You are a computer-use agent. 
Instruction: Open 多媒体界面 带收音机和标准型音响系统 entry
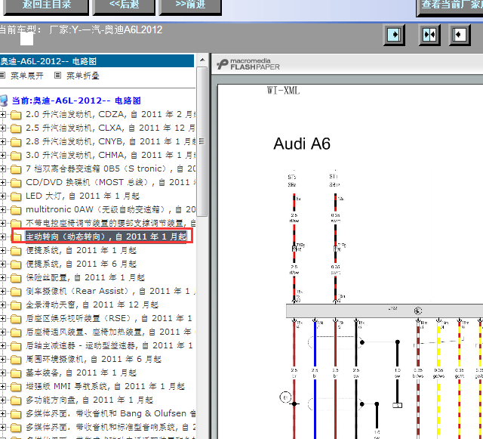(110, 427)
